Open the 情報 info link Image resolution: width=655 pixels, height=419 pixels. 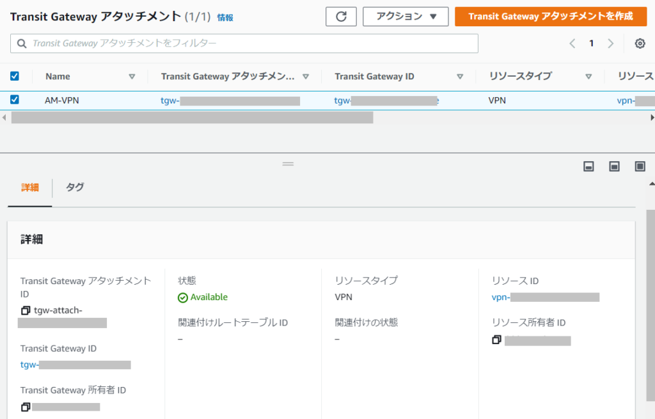[225, 17]
